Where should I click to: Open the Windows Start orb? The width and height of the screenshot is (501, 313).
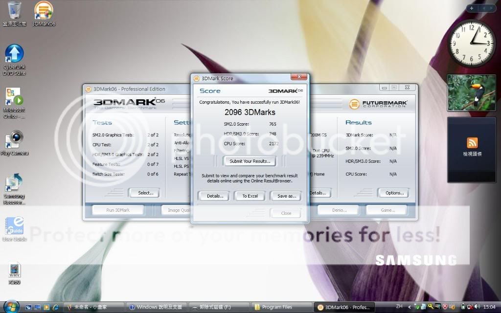[x=12, y=307]
